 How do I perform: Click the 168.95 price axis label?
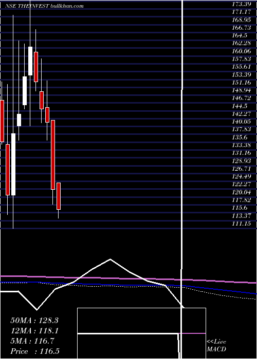[x=242, y=19]
